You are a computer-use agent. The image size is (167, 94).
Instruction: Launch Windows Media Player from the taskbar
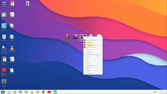click(x=15, y=92)
